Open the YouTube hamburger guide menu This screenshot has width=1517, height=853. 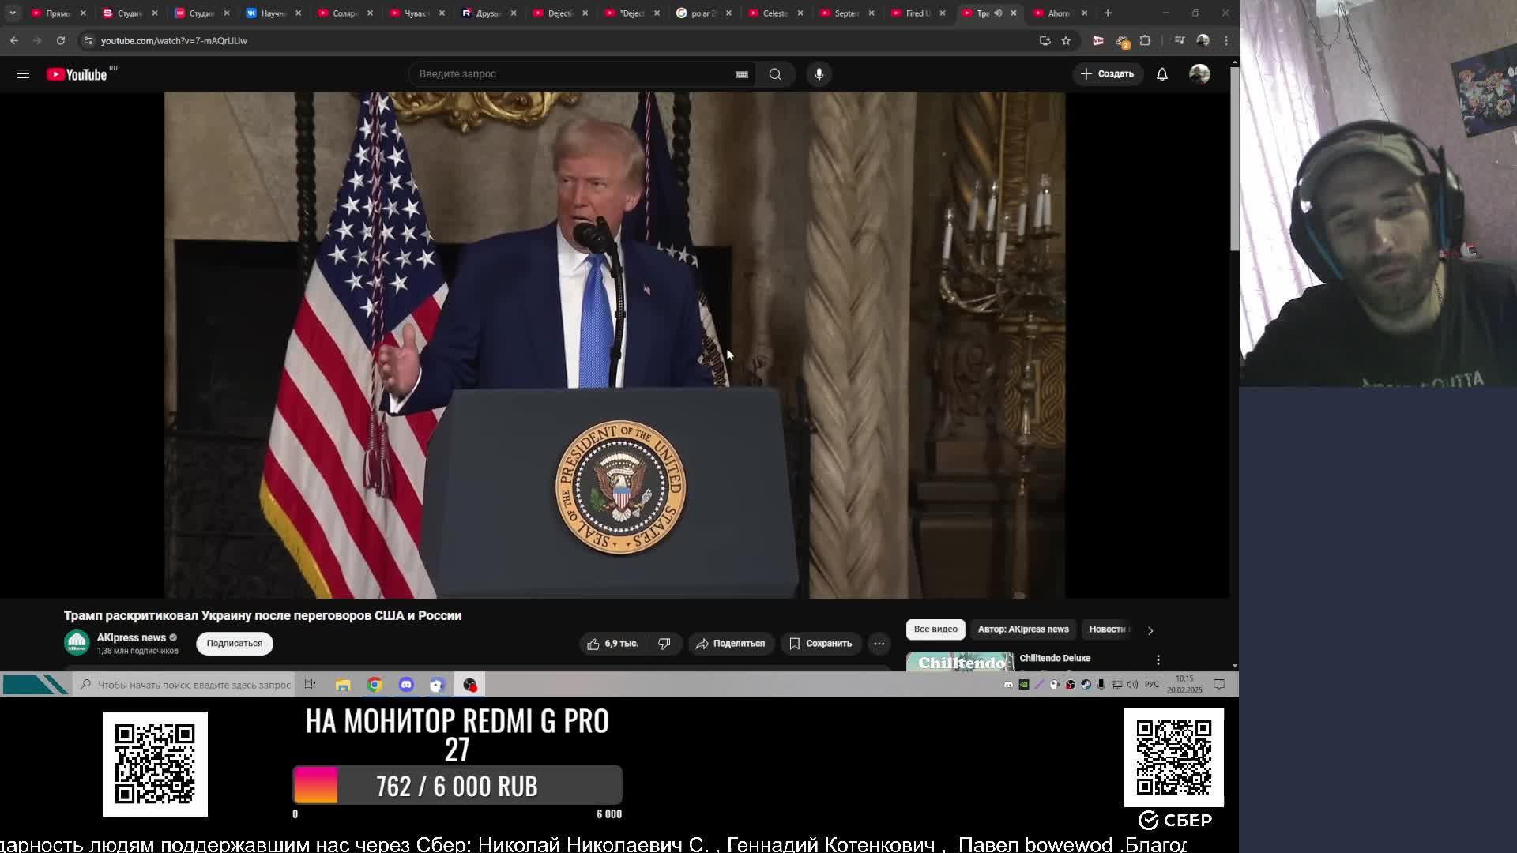23,73
